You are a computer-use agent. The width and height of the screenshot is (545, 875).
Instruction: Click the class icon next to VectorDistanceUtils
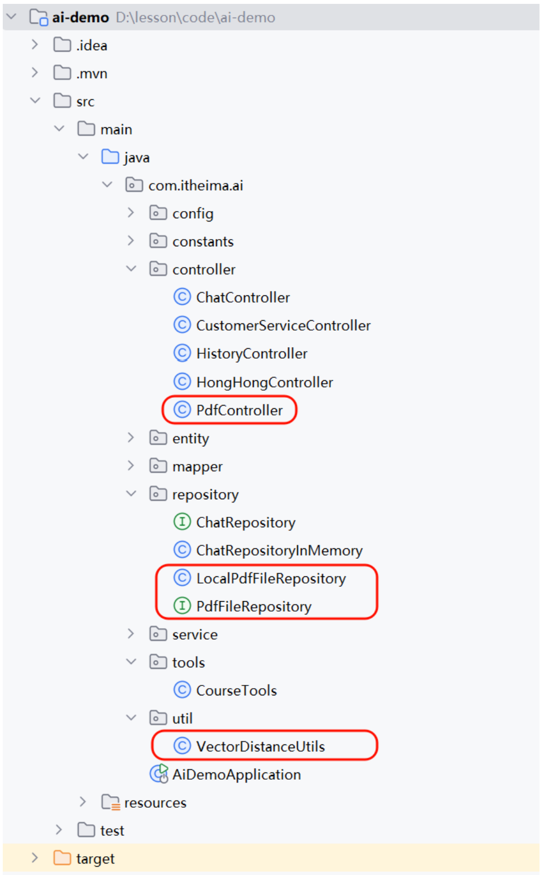coord(182,746)
